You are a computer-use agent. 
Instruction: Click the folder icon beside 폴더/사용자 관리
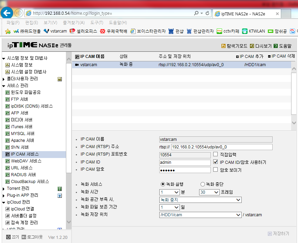[x=60, y=79]
